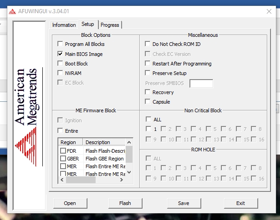280x220 pixels.
Task: Select the Setup tab
Action: coord(88,24)
